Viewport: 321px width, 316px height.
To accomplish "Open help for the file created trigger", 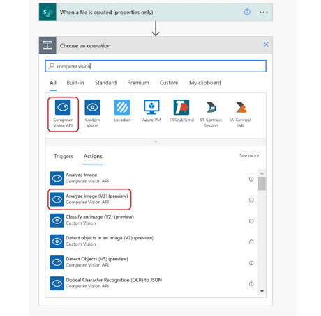I will pyautogui.click(x=247, y=12).
